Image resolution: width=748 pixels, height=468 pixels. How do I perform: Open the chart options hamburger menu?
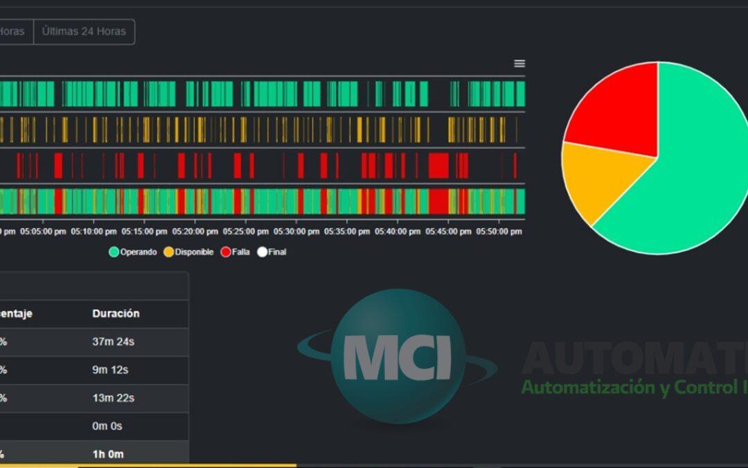click(x=519, y=63)
